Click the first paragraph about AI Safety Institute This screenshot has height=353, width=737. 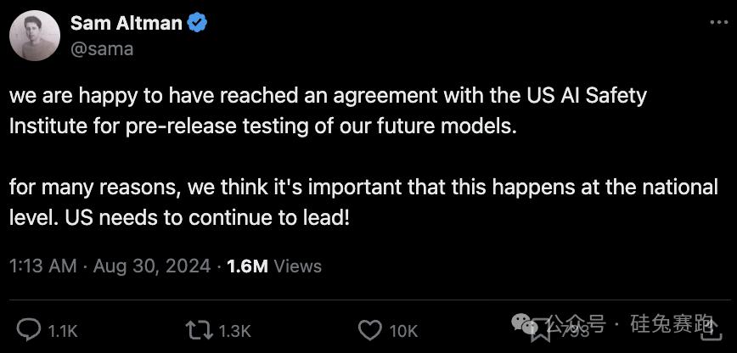[328, 111]
